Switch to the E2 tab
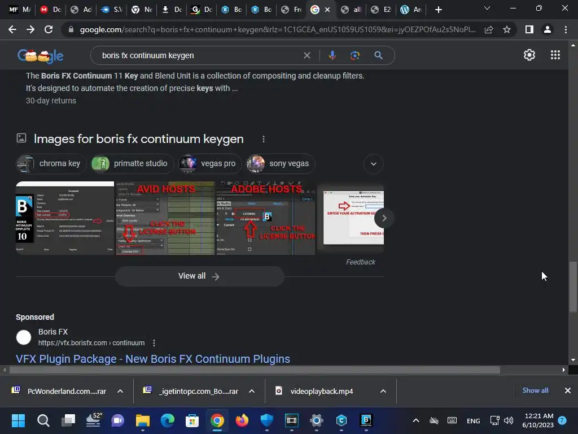Screen dimensions: 578x434 click(x=381, y=10)
